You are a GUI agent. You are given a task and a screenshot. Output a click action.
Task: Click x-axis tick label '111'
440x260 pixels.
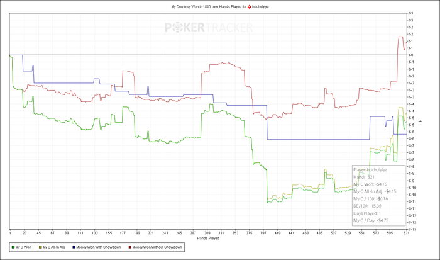pyautogui.click(x=80, y=233)
